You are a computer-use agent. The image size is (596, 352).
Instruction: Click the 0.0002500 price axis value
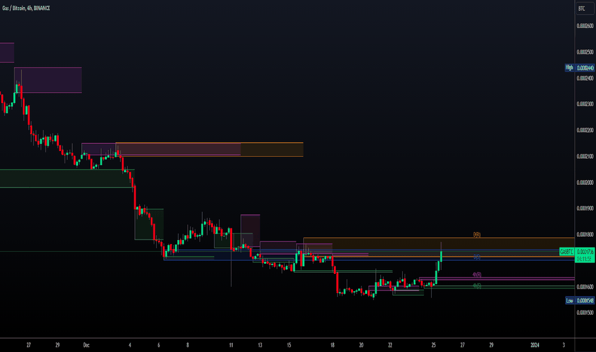[585, 52]
